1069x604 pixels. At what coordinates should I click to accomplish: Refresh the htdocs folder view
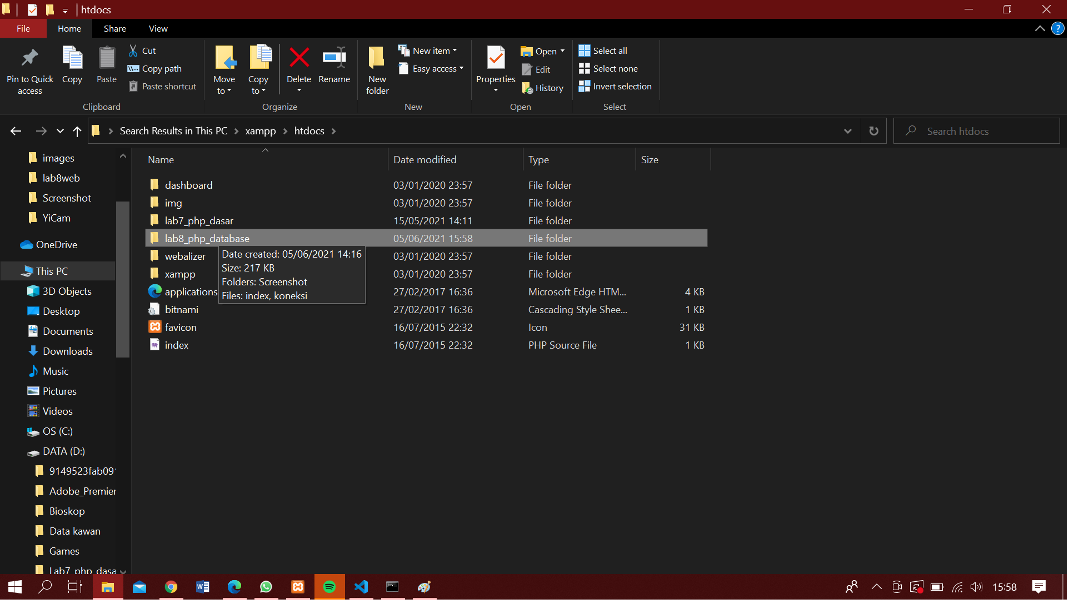coord(873,131)
